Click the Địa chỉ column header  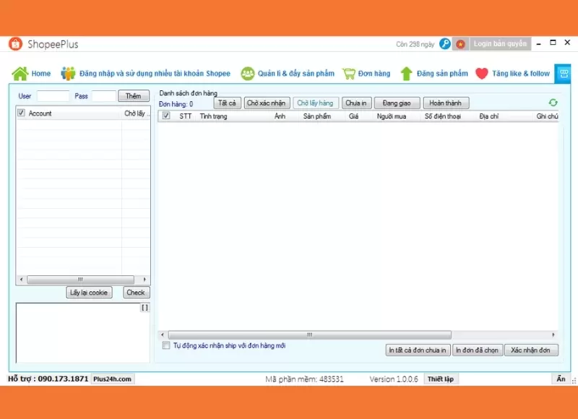[489, 116]
